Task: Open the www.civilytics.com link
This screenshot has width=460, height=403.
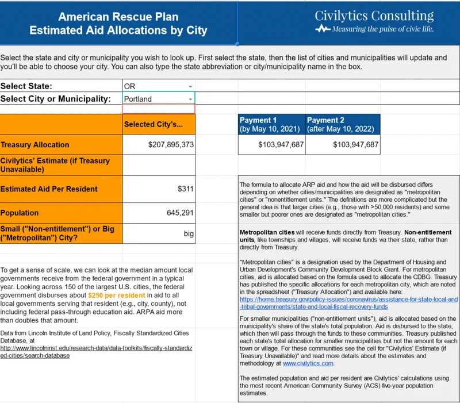Action: point(308,363)
